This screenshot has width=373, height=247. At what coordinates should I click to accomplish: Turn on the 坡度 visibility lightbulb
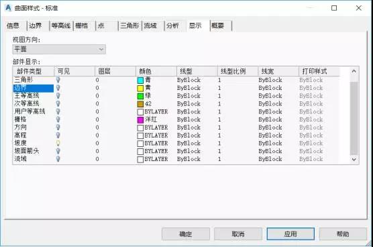click(x=58, y=143)
